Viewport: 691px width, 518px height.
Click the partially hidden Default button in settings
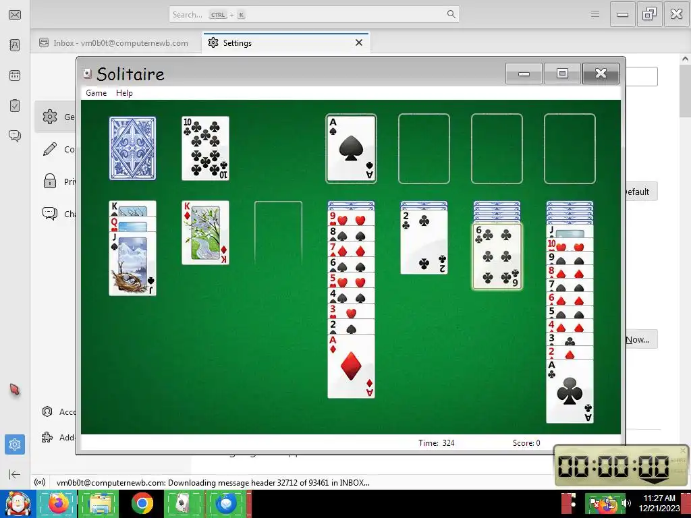point(641,192)
